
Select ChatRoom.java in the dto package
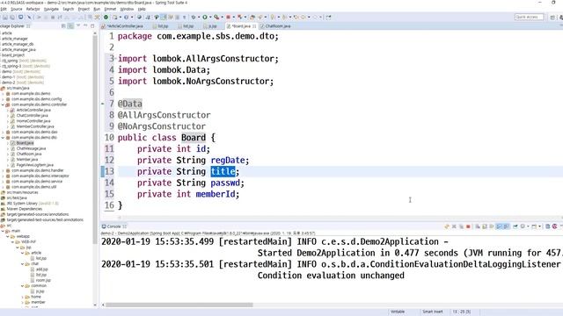coord(29,154)
